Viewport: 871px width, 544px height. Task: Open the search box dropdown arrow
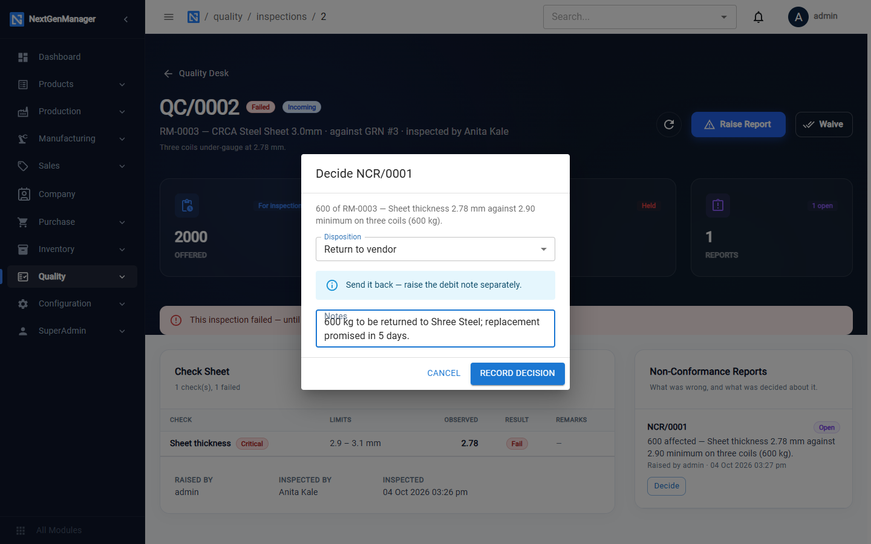point(724,17)
